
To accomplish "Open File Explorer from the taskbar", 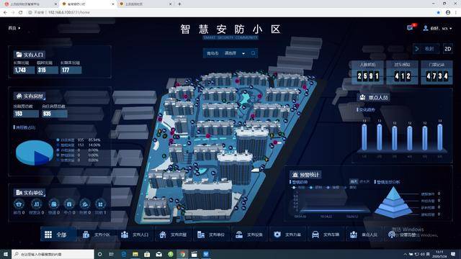I will (135, 254).
